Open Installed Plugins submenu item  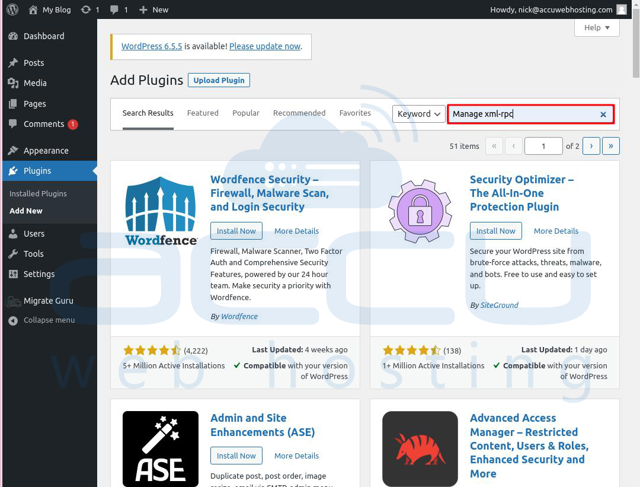click(38, 193)
